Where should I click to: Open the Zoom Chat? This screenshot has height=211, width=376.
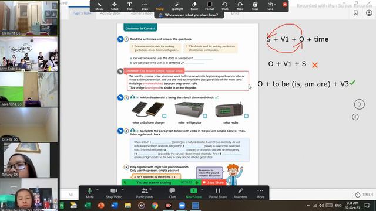tap(172, 193)
